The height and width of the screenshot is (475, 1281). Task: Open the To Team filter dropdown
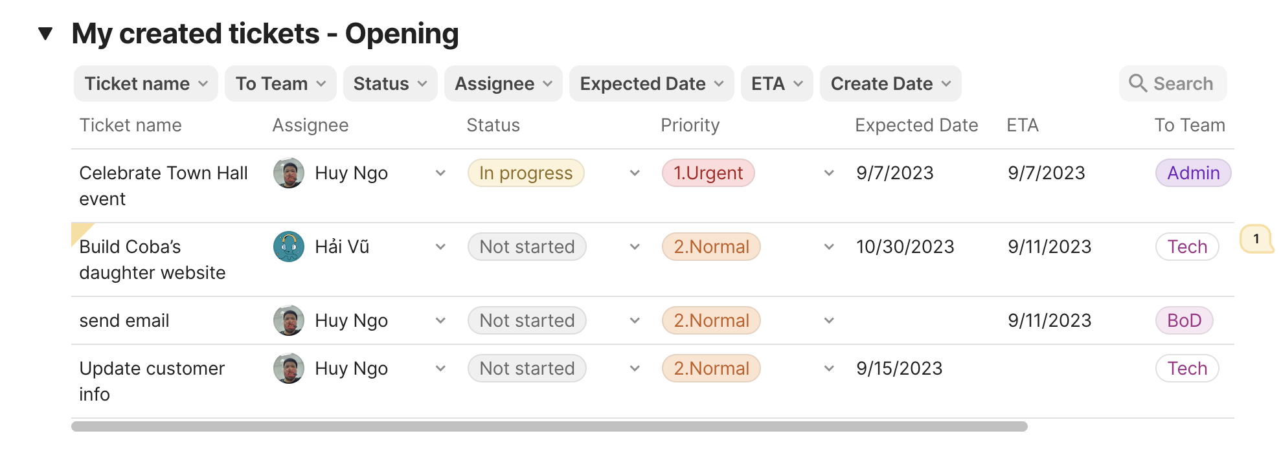pyautogui.click(x=280, y=83)
